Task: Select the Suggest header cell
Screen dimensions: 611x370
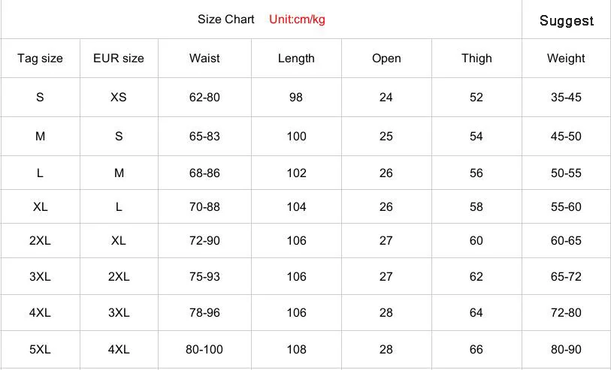Action: pyautogui.click(x=566, y=20)
